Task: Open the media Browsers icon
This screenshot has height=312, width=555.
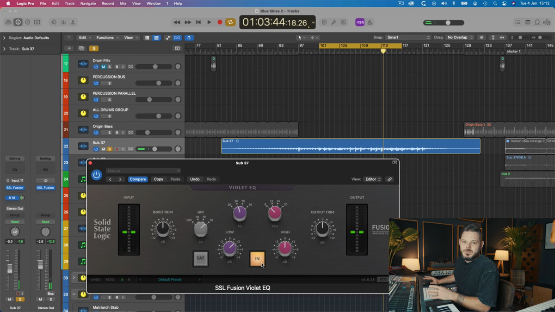Action: tap(547, 22)
